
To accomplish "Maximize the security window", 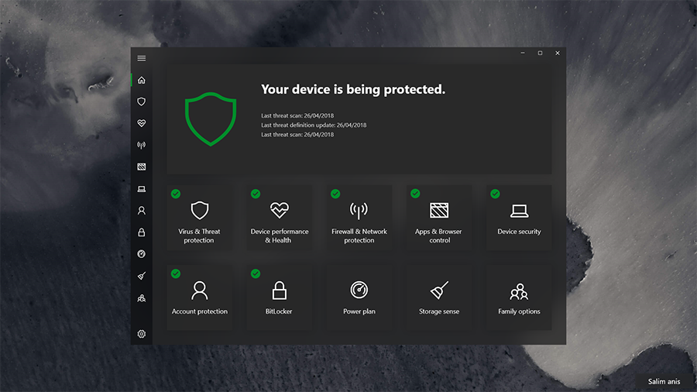I will [x=540, y=53].
